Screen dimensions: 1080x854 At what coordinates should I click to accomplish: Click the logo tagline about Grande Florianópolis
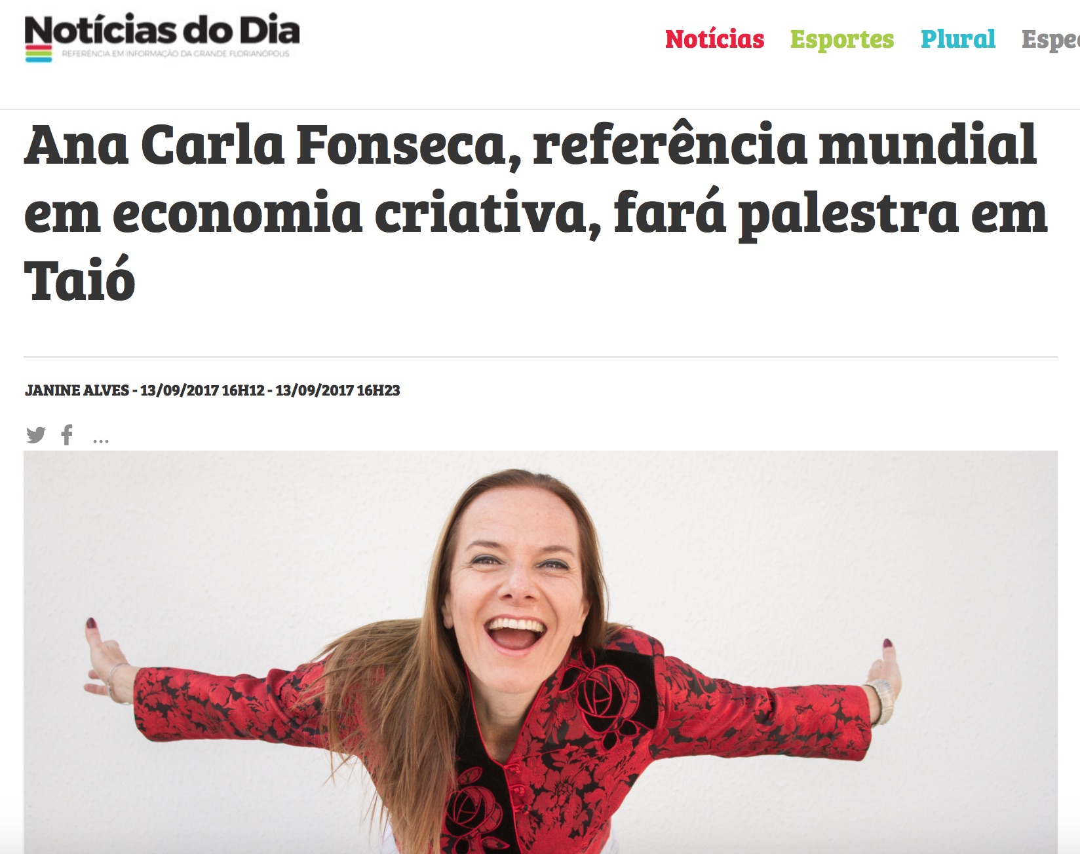pyautogui.click(x=176, y=54)
